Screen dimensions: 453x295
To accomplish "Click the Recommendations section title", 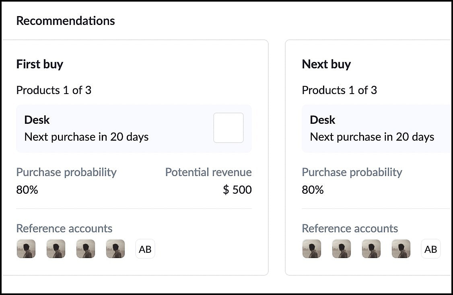I will (65, 21).
